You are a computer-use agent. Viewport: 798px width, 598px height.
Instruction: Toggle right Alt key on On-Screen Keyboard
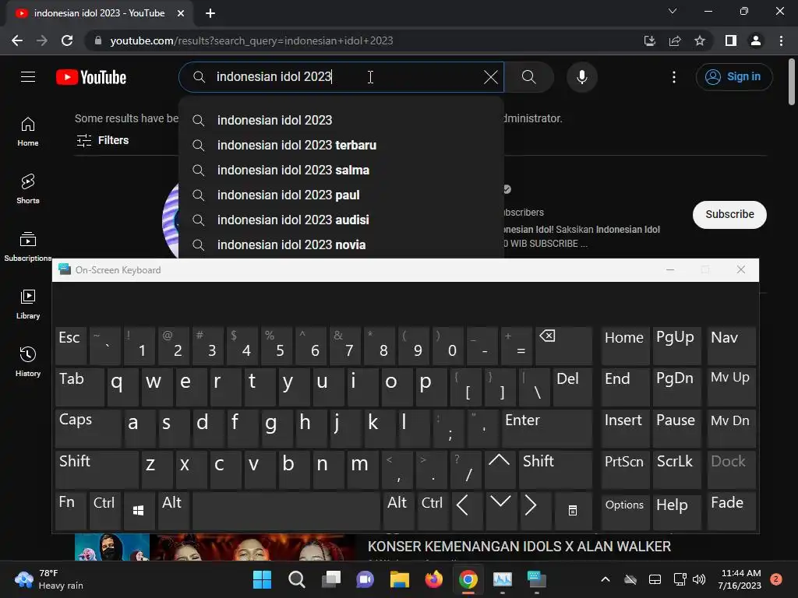point(398,511)
